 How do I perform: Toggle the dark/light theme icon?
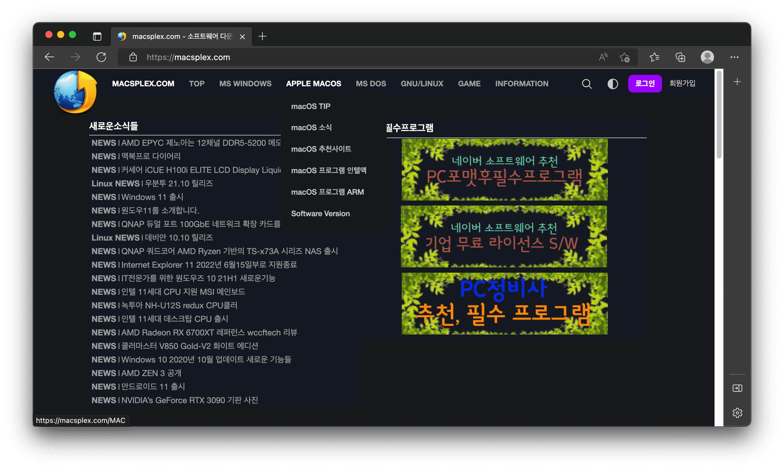(x=612, y=84)
